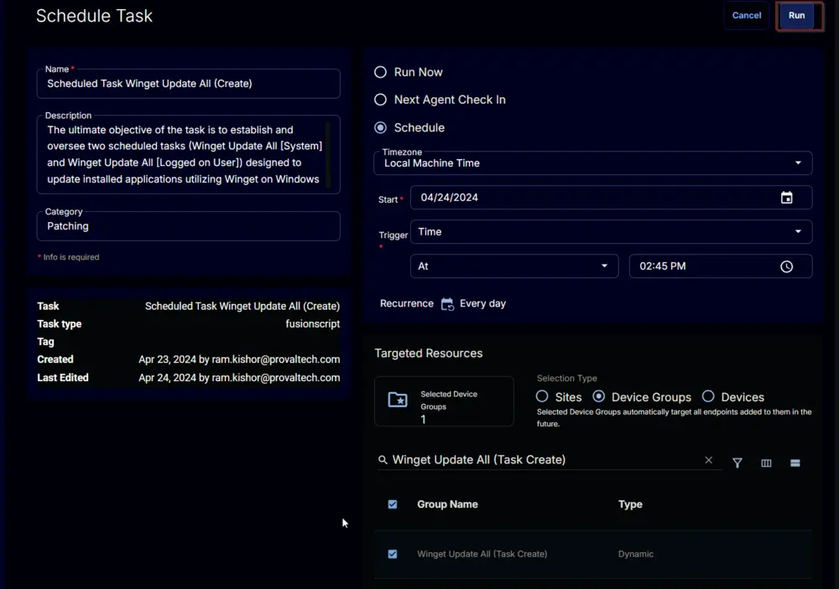Click the search magnifier icon
The height and width of the screenshot is (589, 839).
tap(383, 460)
